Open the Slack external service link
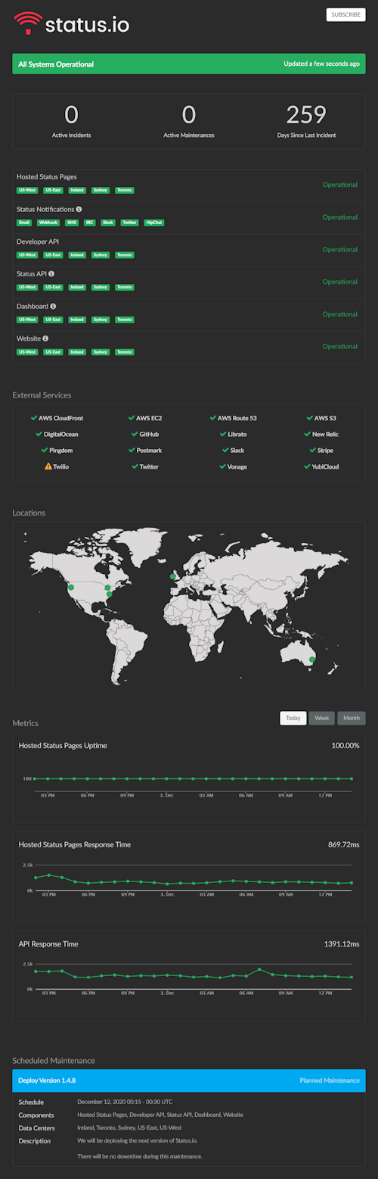Viewport: 378px width, 1179px height. (x=237, y=451)
